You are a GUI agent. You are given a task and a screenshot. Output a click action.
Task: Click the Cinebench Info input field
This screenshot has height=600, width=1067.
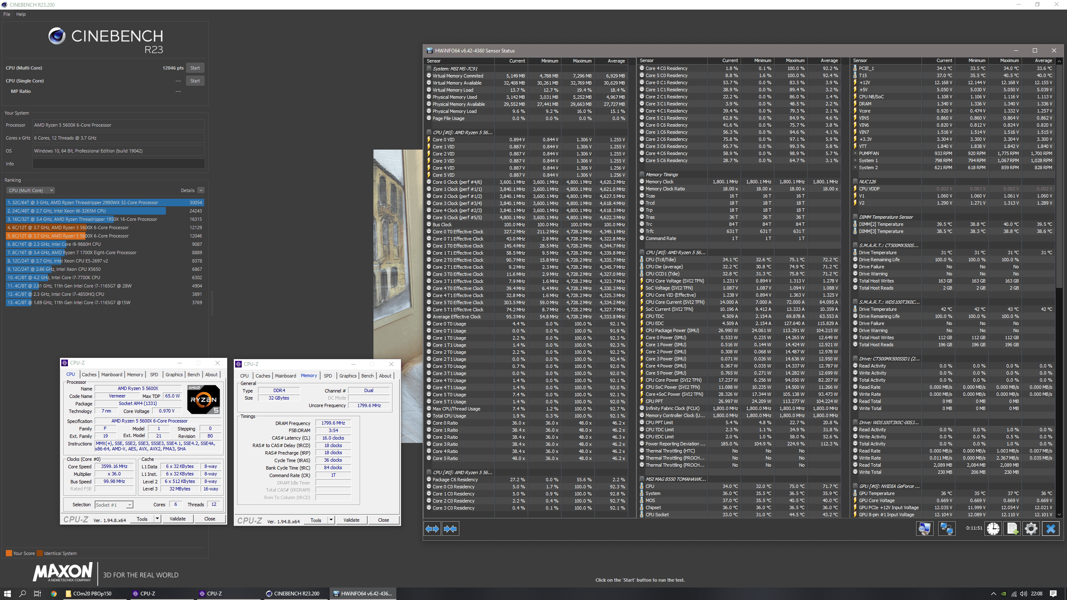119,164
